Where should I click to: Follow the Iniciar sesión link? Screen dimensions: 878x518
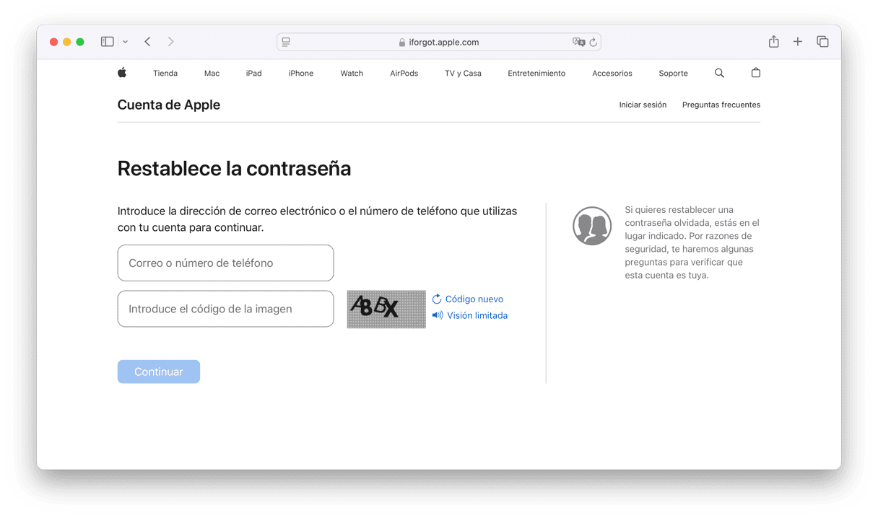pyautogui.click(x=643, y=105)
